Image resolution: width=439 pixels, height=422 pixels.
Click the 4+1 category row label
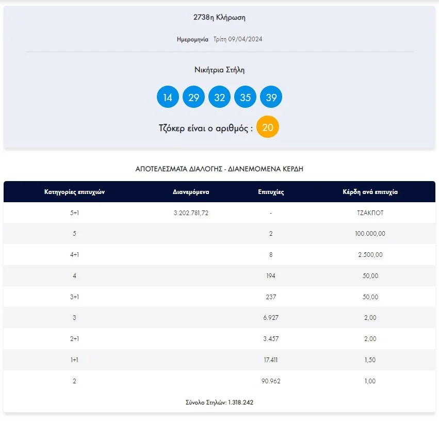click(74, 255)
